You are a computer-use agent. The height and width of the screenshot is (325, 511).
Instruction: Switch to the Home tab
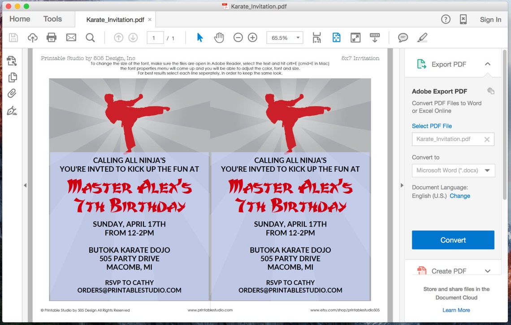coord(19,19)
